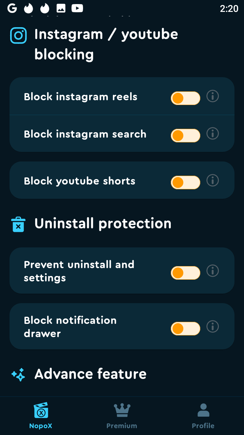This screenshot has height=435, width=244.
Task: Tap the Instagram logo icon
Action: click(x=18, y=36)
